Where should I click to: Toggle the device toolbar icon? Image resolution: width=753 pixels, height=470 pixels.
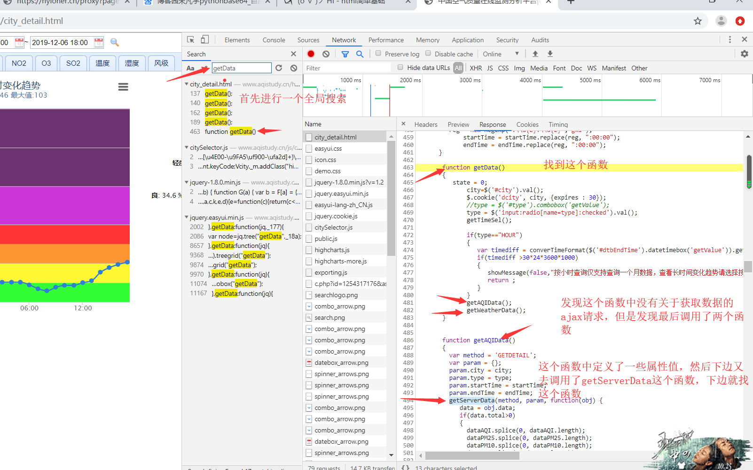pos(205,40)
